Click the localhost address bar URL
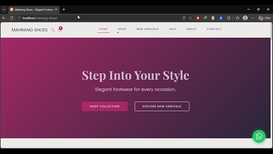The image size is (273, 154). click(x=40, y=18)
